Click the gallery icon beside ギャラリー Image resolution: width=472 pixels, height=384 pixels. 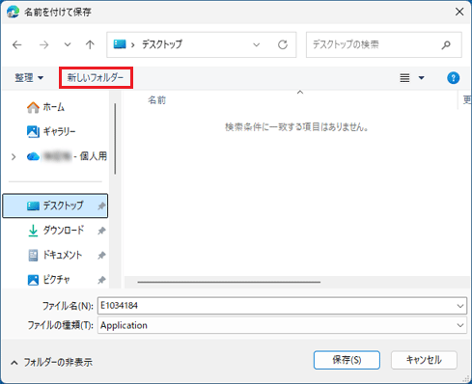[x=33, y=131]
